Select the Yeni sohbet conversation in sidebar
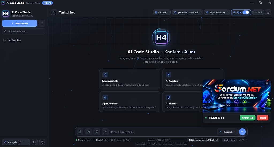The width and height of the screenshot is (274, 147). (24, 40)
